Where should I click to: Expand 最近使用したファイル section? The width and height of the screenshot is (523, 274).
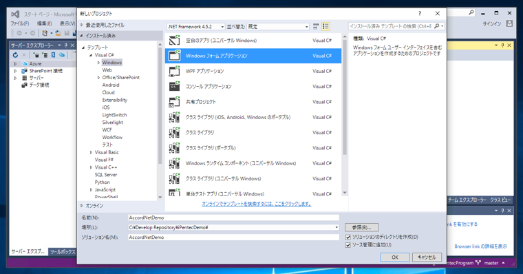coord(82,25)
